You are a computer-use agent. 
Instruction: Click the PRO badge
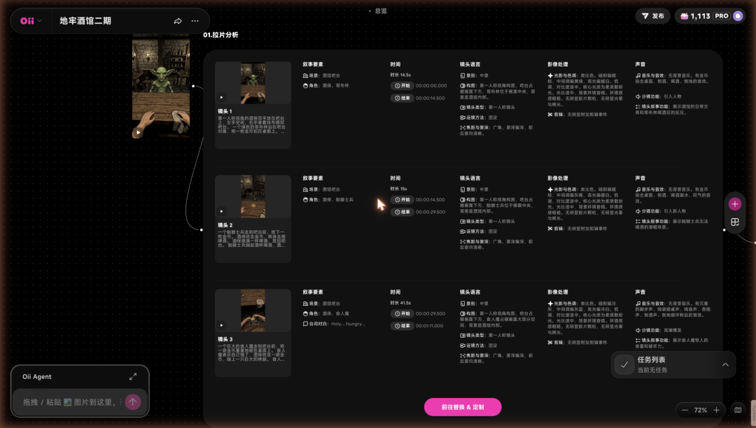722,16
